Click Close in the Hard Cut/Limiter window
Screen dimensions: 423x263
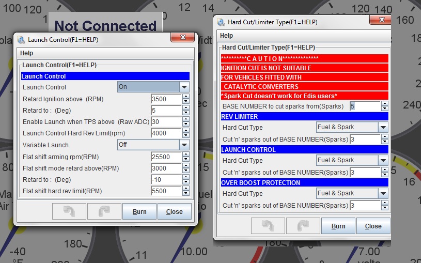pos(373,226)
